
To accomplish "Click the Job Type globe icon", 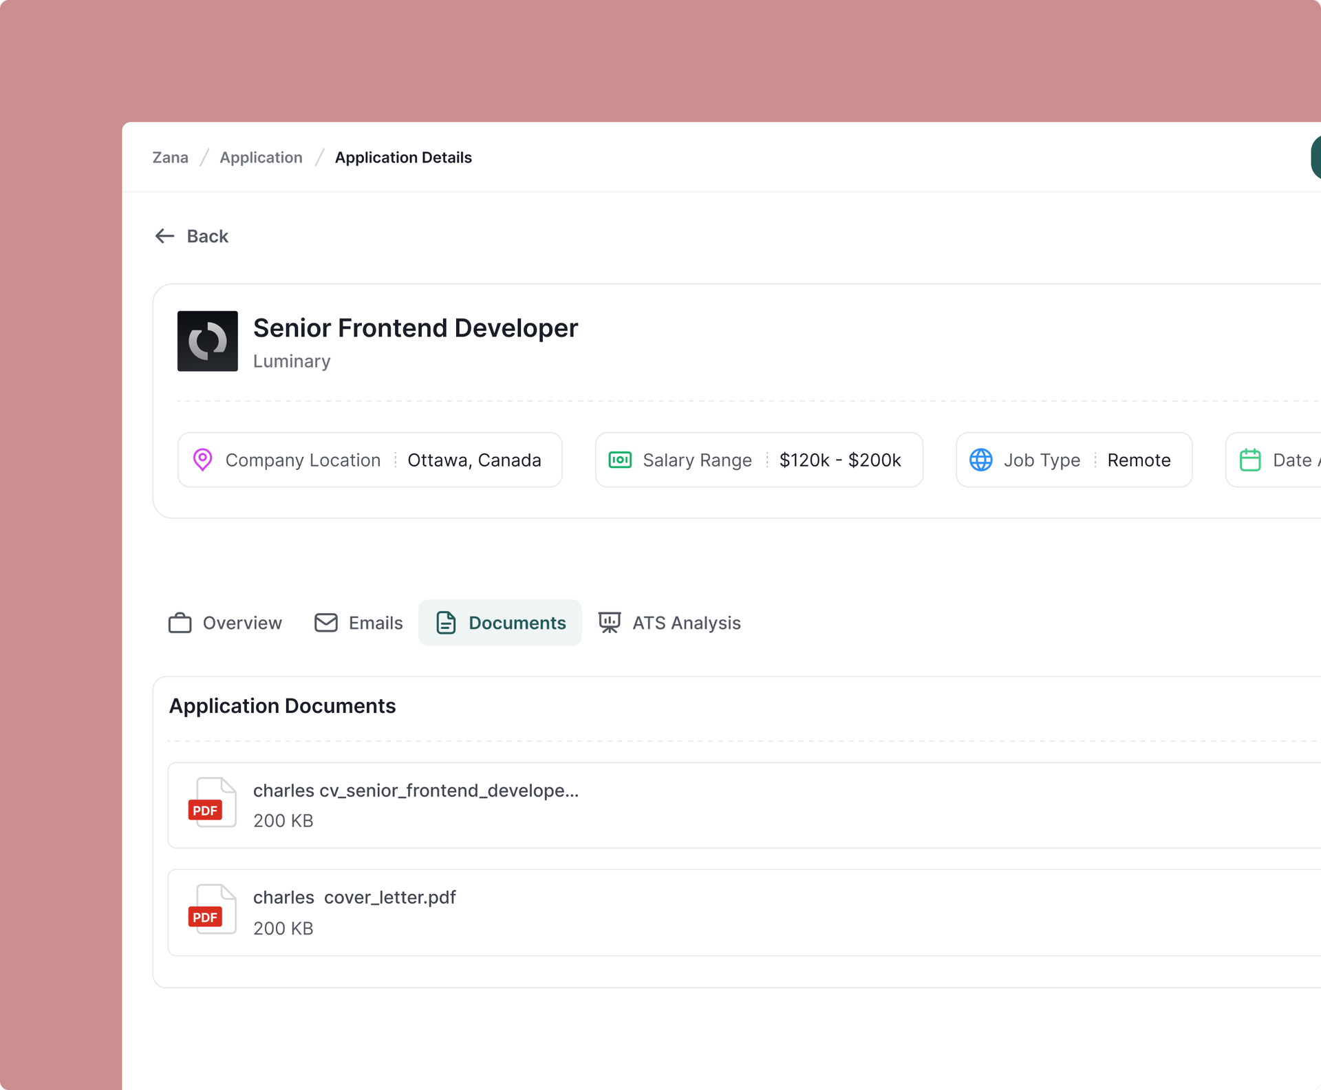I will pyautogui.click(x=980, y=460).
